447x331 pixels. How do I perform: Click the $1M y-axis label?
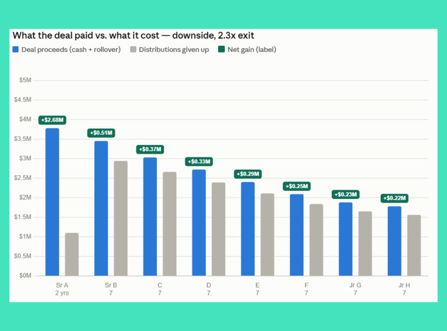point(25,236)
